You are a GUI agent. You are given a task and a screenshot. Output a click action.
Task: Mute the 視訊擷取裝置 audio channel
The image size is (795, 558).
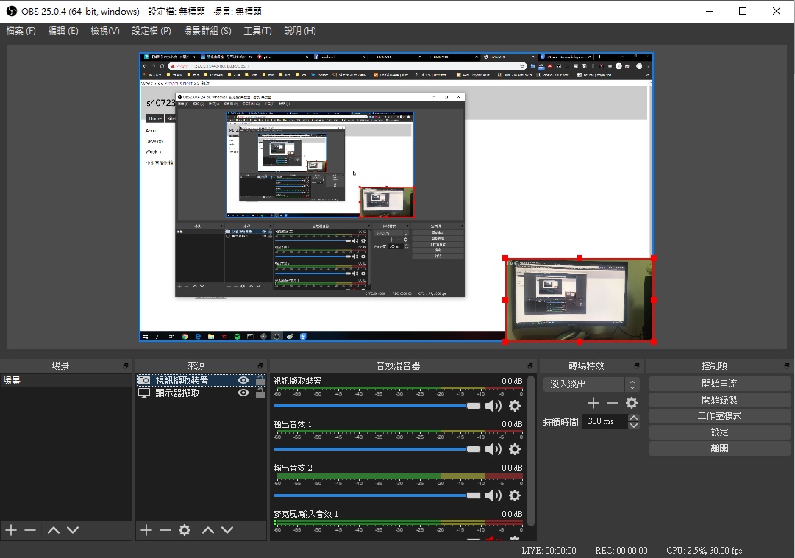click(493, 407)
